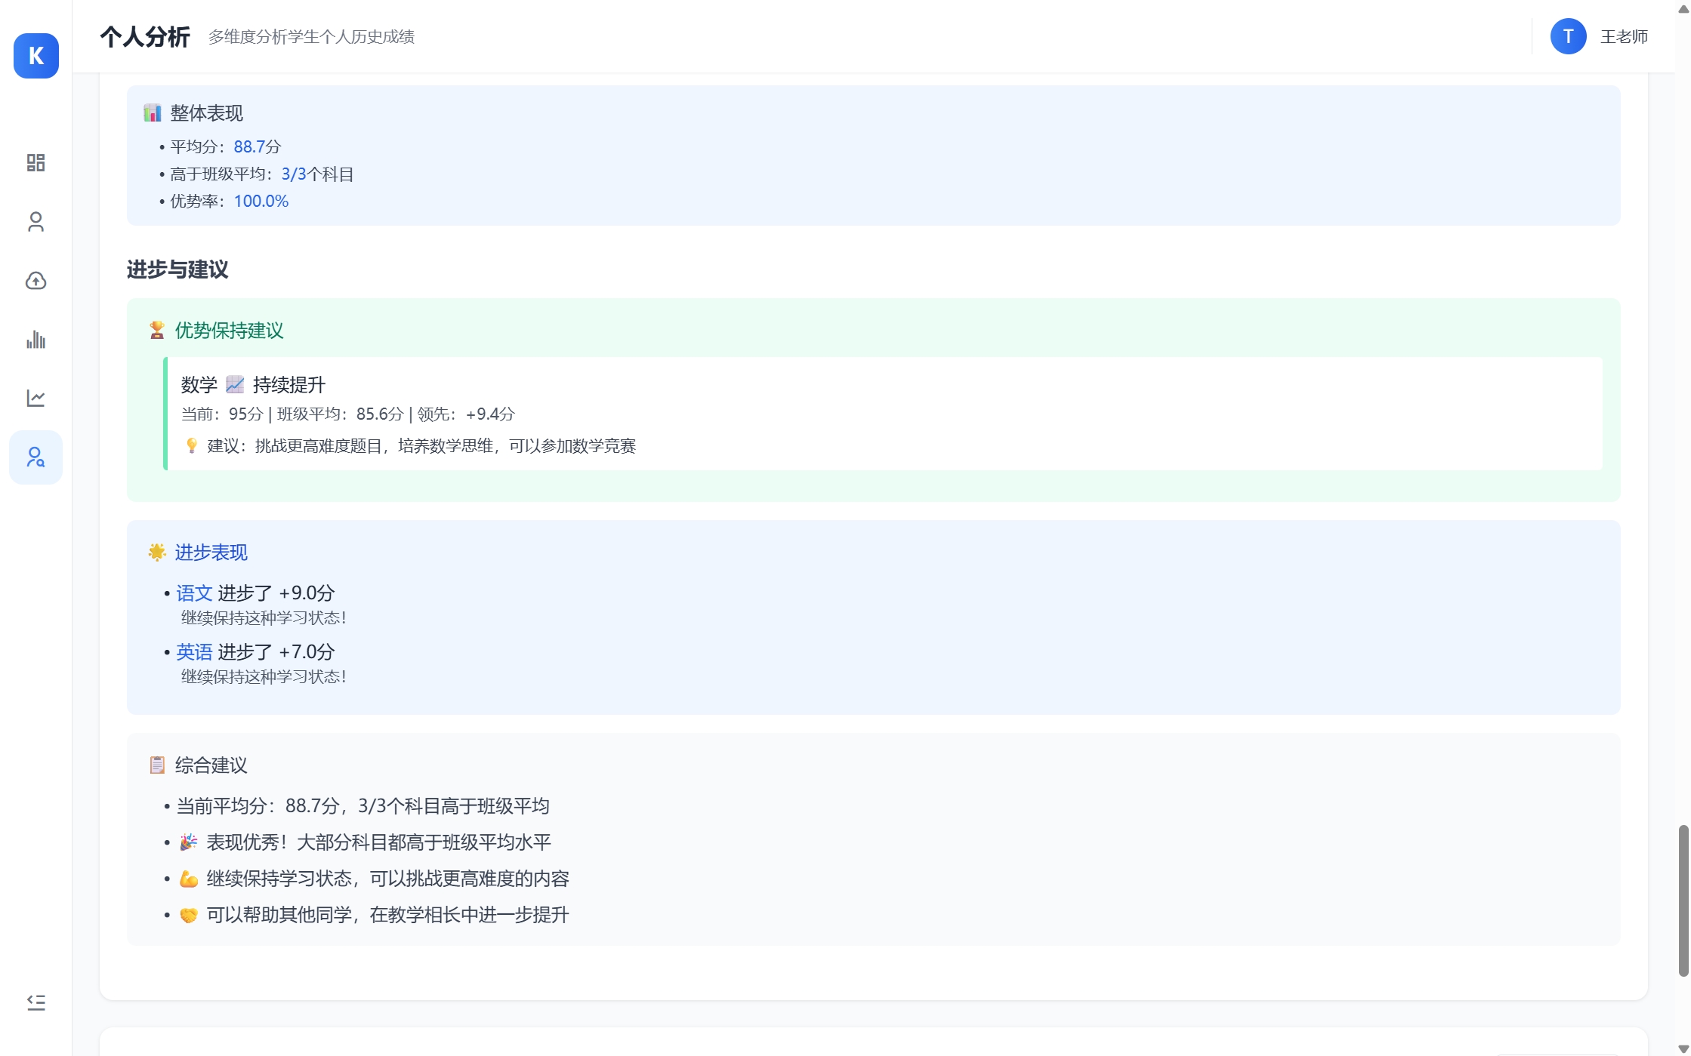Collapse the sidebar using bottom collapse icon
Viewport: 1691px width, 1056px height.
35,1002
